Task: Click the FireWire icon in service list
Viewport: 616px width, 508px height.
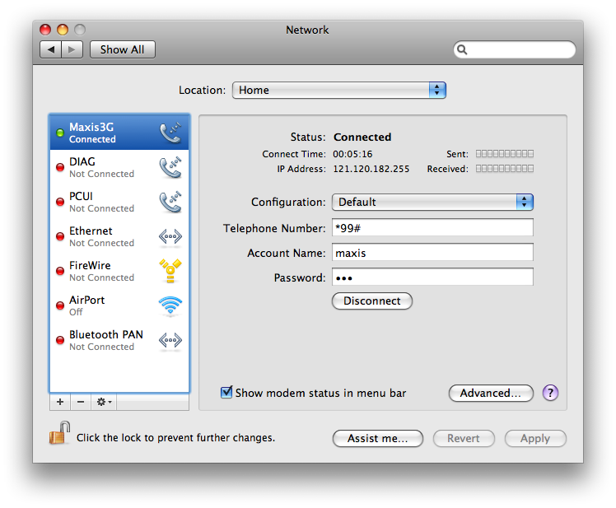Action: pyautogui.click(x=170, y=271)
